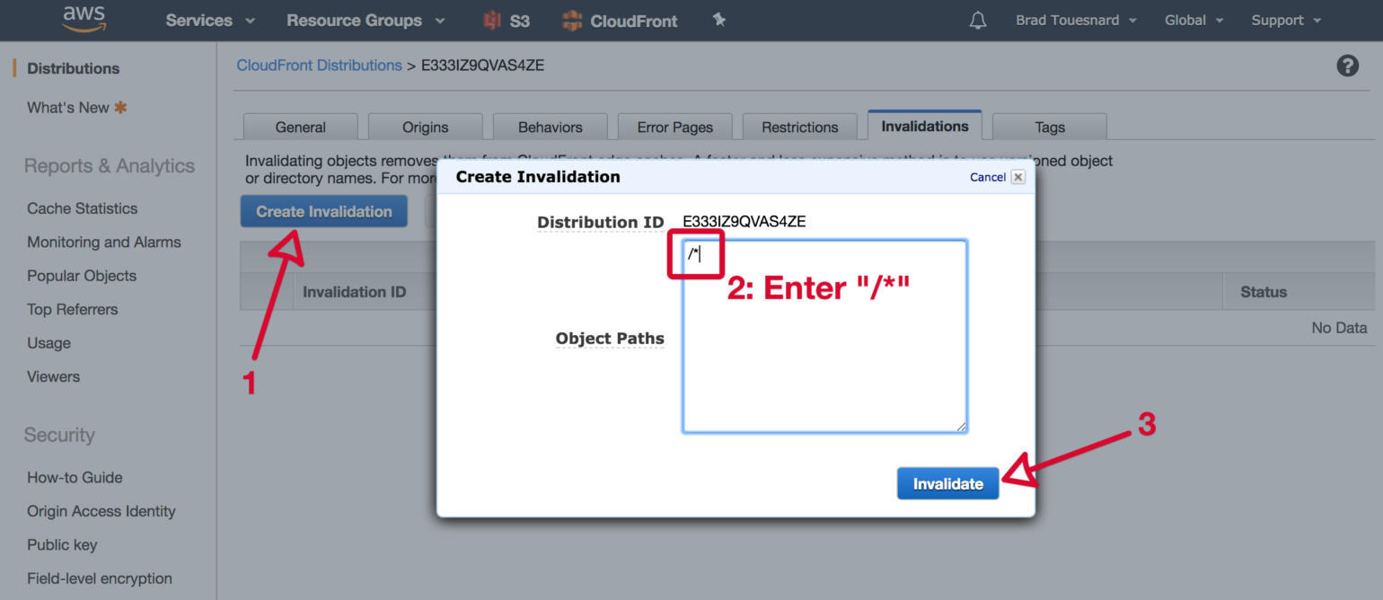Open Field-level encryption settings
This screenshot has height=600, width=1383.
[100, 579]
